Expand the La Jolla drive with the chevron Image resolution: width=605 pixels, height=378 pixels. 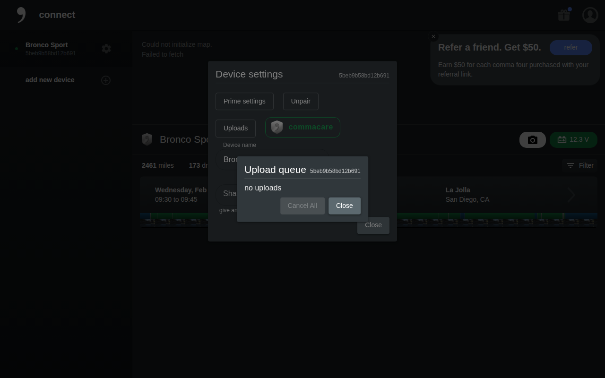tap(571, 195)
